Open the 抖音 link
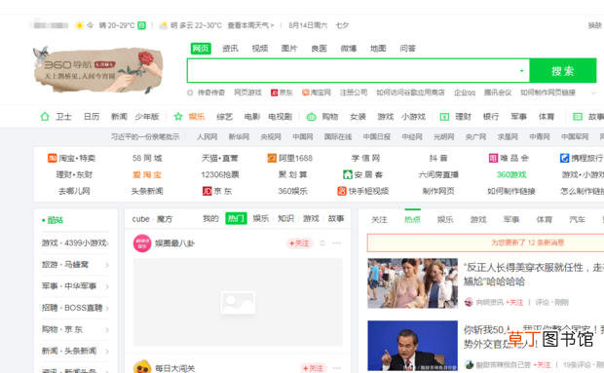The image size is (604, 373). [x=438, y=158]
